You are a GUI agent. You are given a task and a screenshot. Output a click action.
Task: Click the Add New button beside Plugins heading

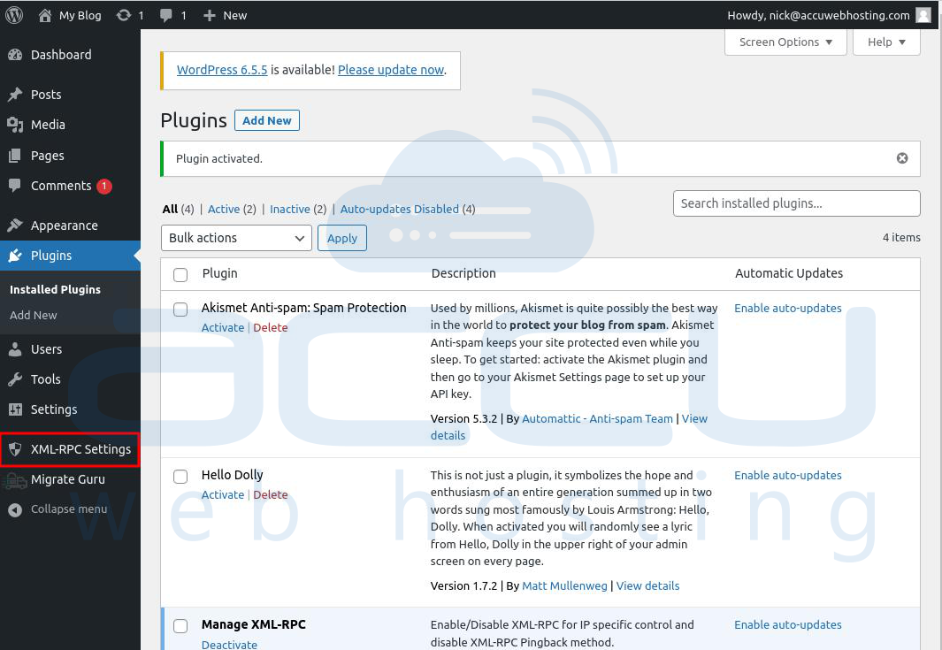point(267,120)
